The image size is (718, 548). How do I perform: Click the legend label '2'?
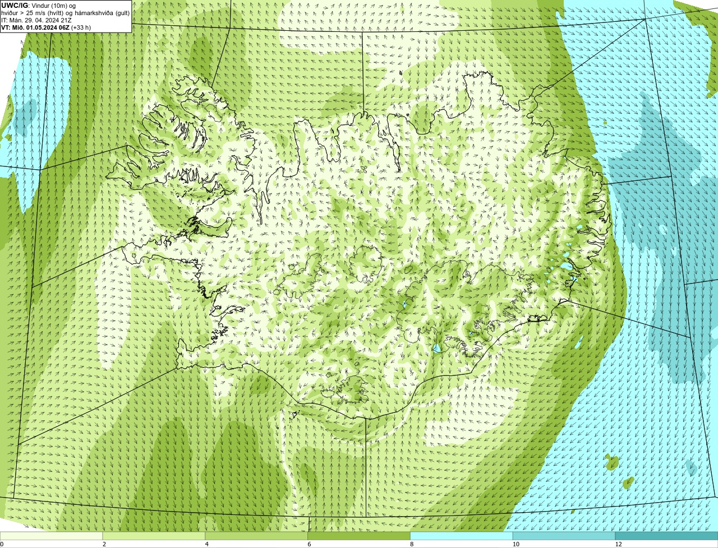(x=104, y=544)
